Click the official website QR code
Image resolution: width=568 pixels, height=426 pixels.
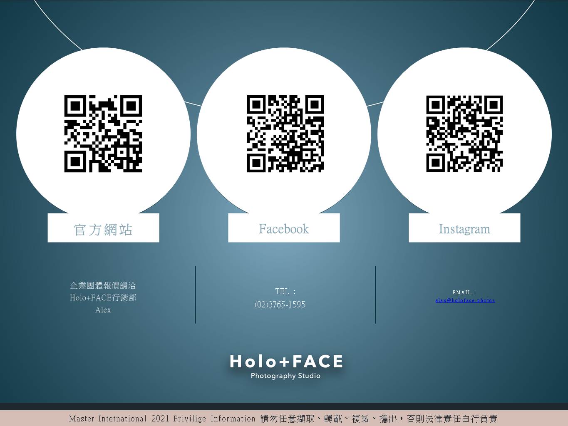(103, 134)
